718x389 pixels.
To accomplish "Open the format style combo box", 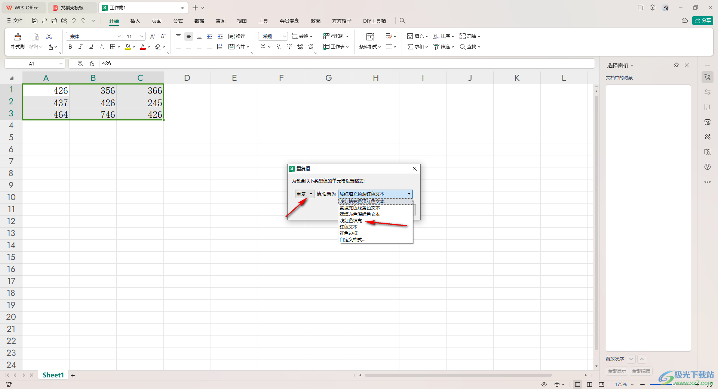I will pyautogui.click(x=375, y=194).
